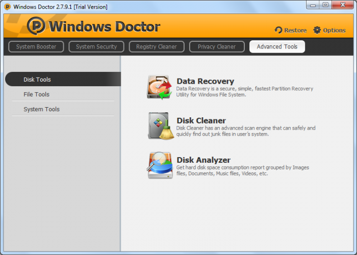The width and height of the screenshot is (357, 255).
Task: Click the Restore text label
Action: click(295, 30)
